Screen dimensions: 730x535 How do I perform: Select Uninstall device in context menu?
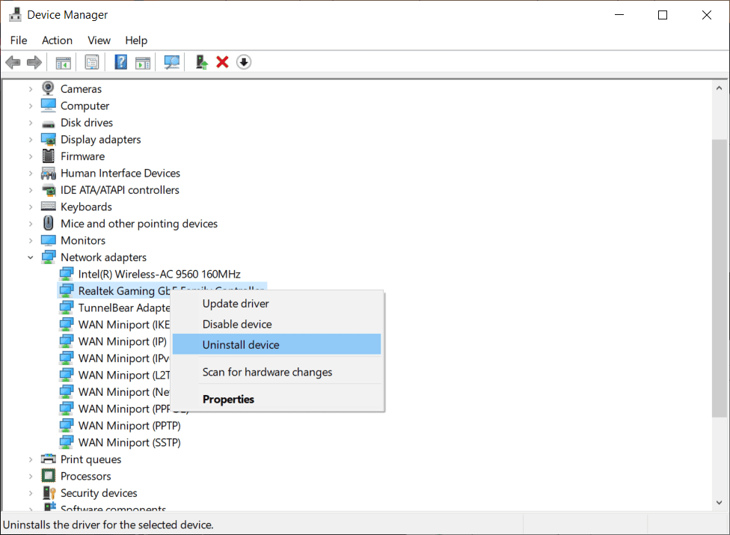[277, 344]
